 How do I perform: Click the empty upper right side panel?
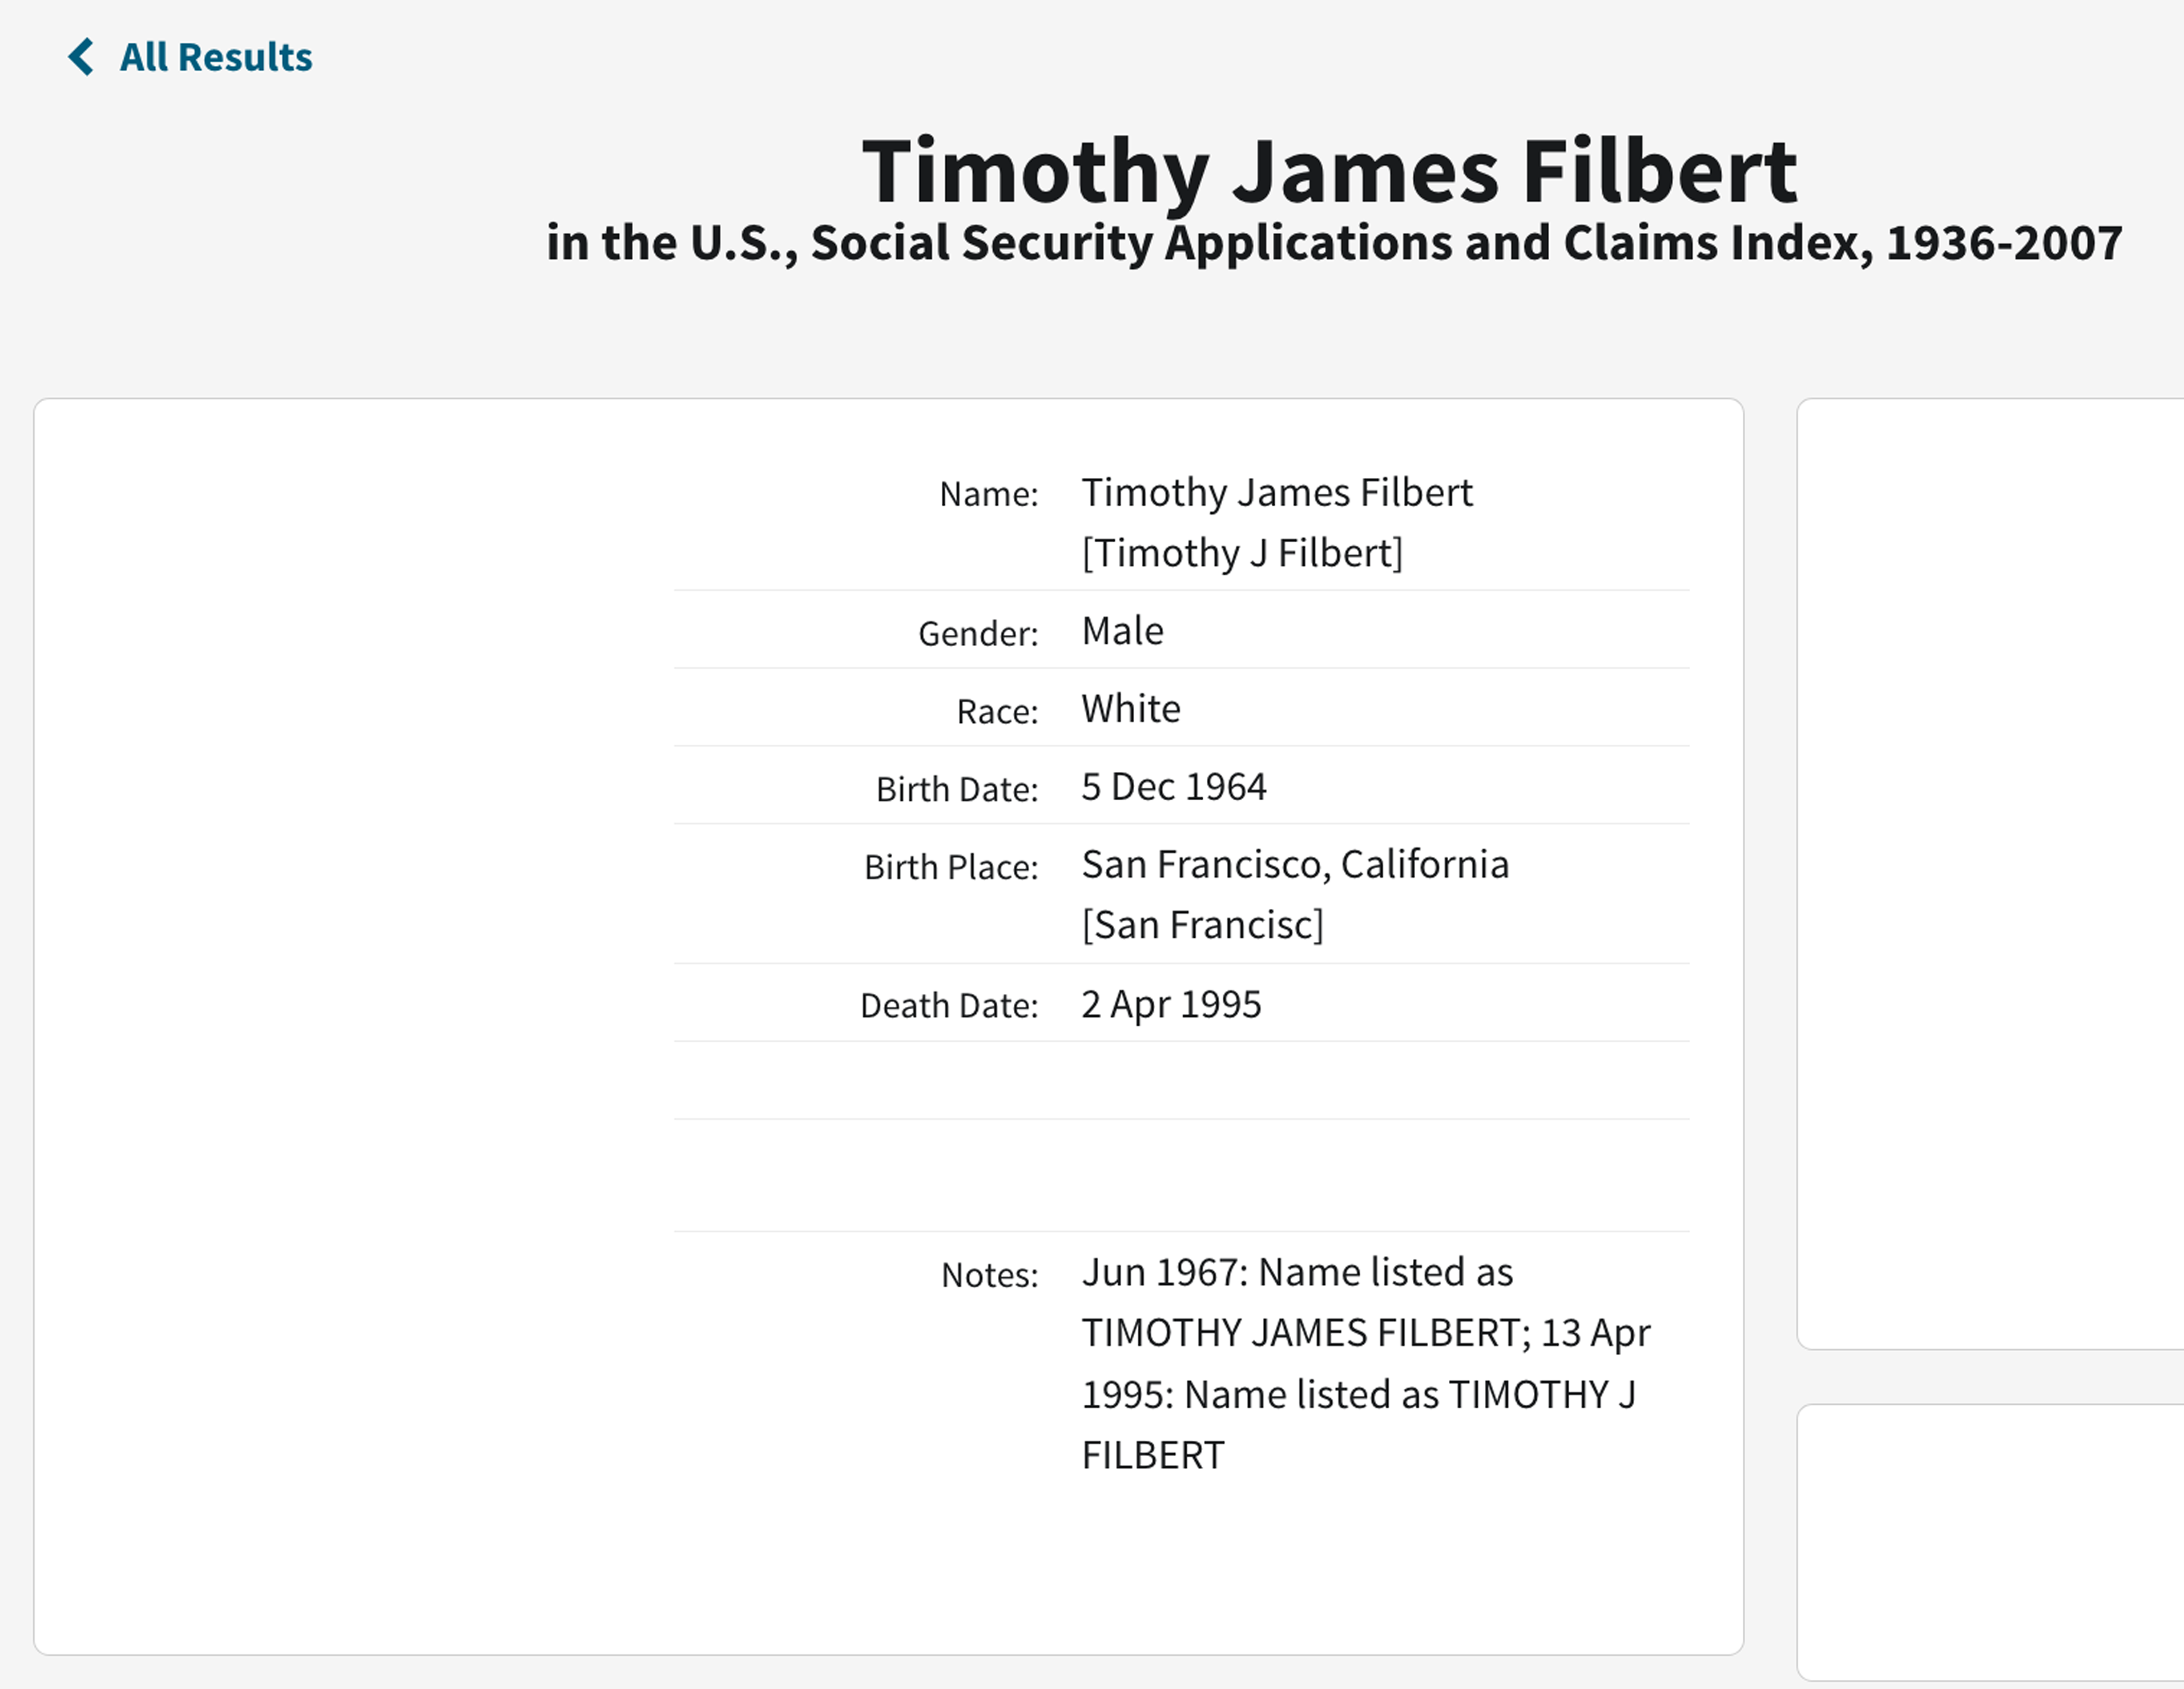click(x=1990, y=874)
